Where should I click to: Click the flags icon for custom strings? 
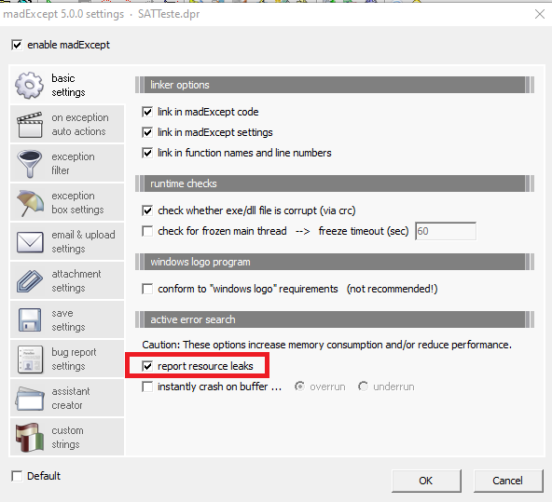(x=30, y=438)
